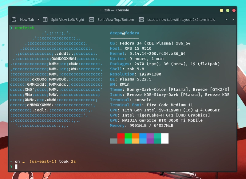This screenshot has height=179, width=246.
Task: Click the light purple color block
Action: tap(150, 136)
